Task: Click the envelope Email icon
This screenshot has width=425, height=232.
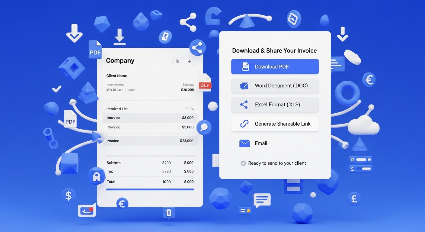Action: 244,143
